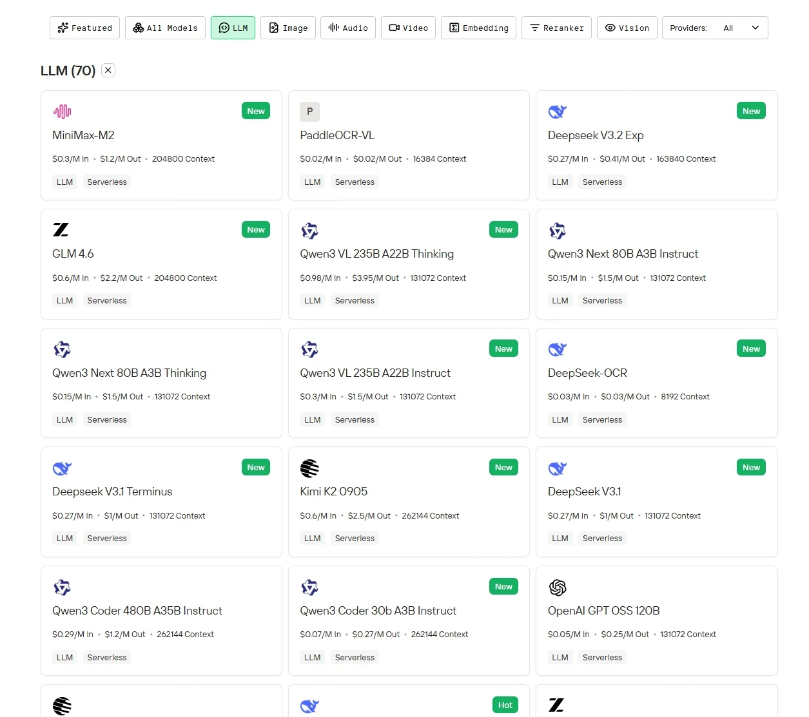Click the Hot badge on the bottom card

[505, 705]
